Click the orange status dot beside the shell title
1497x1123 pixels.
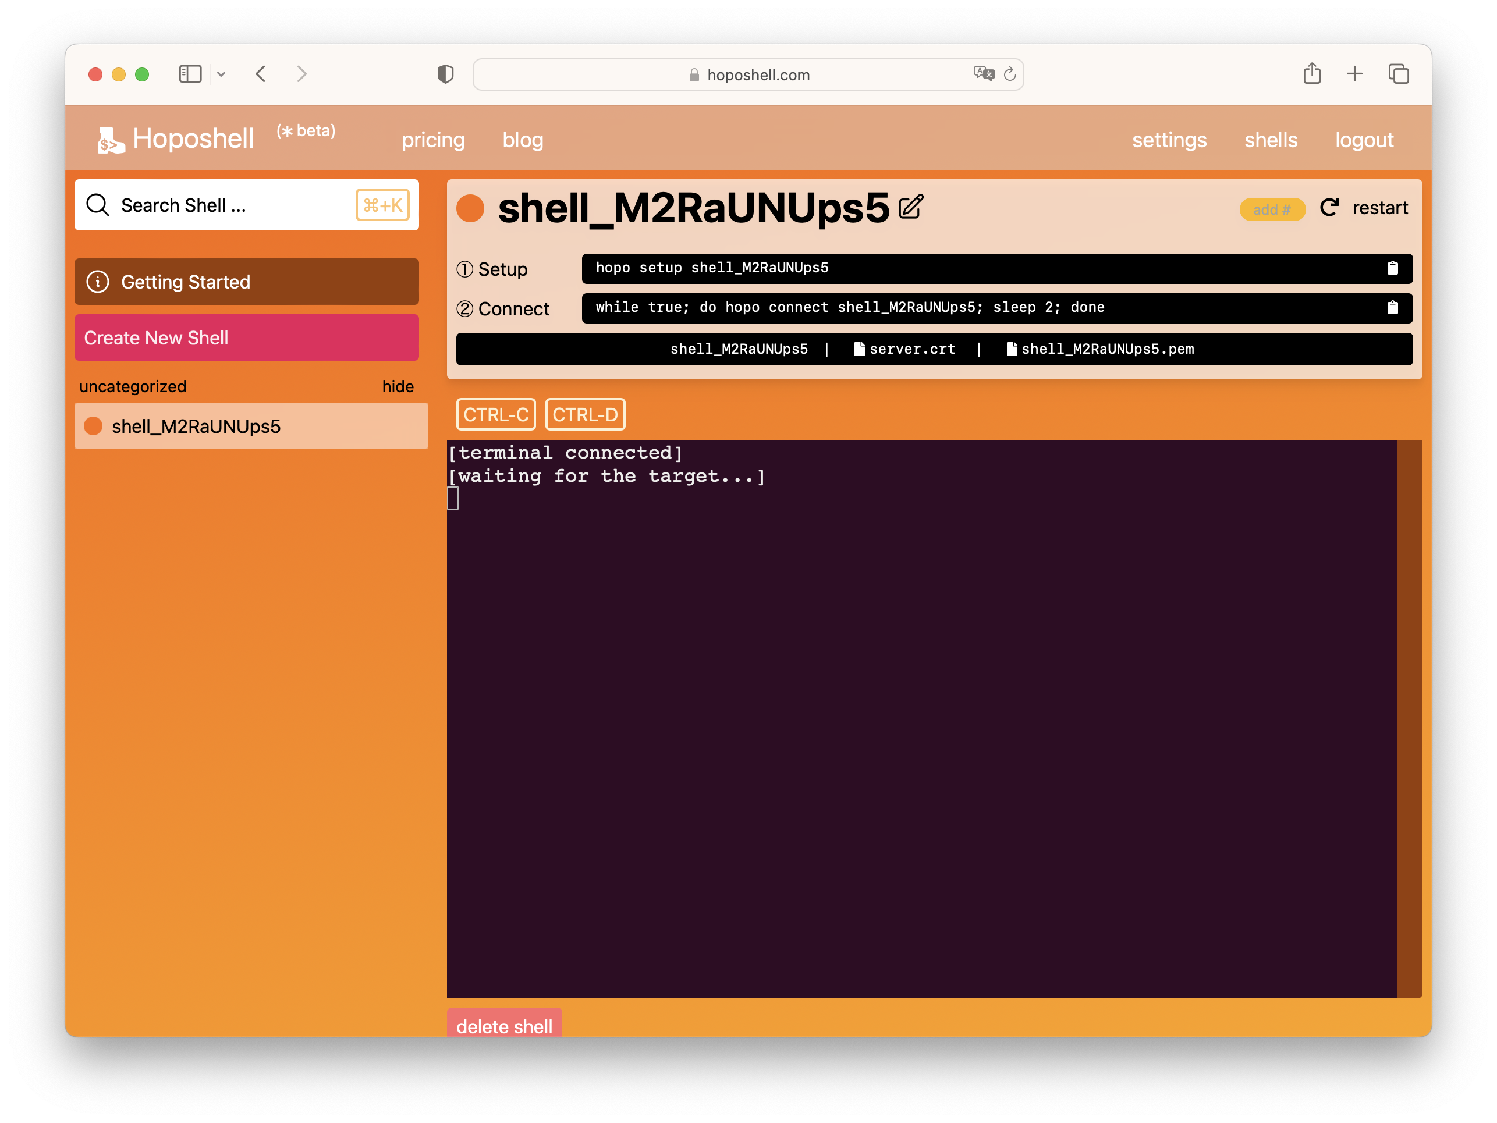click(x=470, y=208)
